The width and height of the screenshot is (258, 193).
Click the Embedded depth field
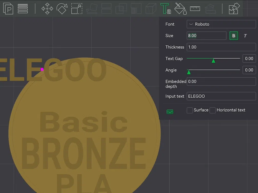pos(221,81)
